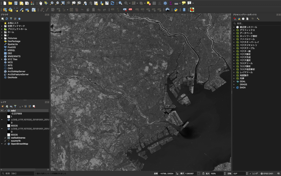Select the Zoom In magnifier tool

(x=52, y=3)
